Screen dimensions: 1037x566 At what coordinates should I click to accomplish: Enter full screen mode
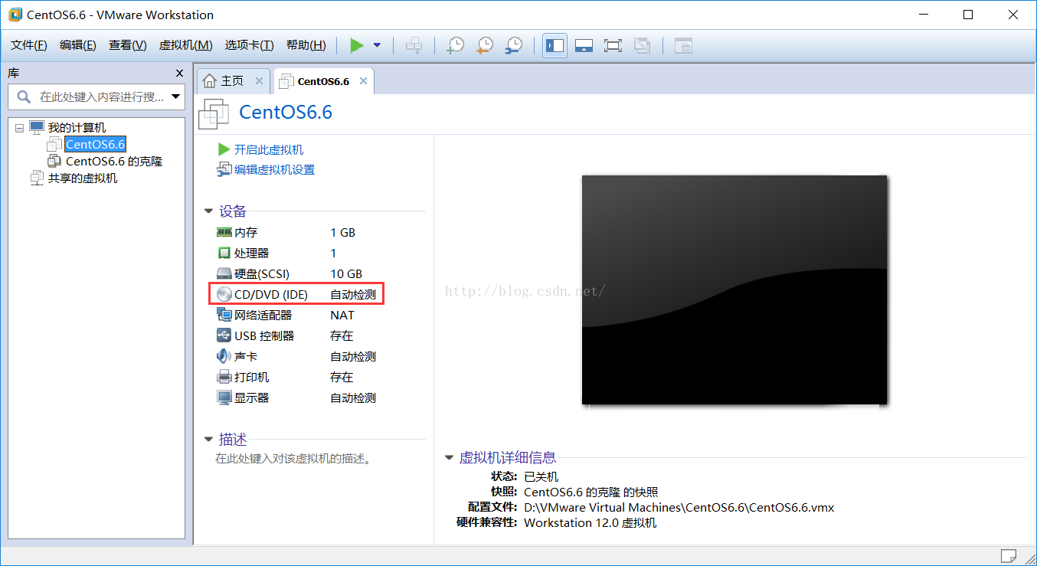tap(613, 45)
